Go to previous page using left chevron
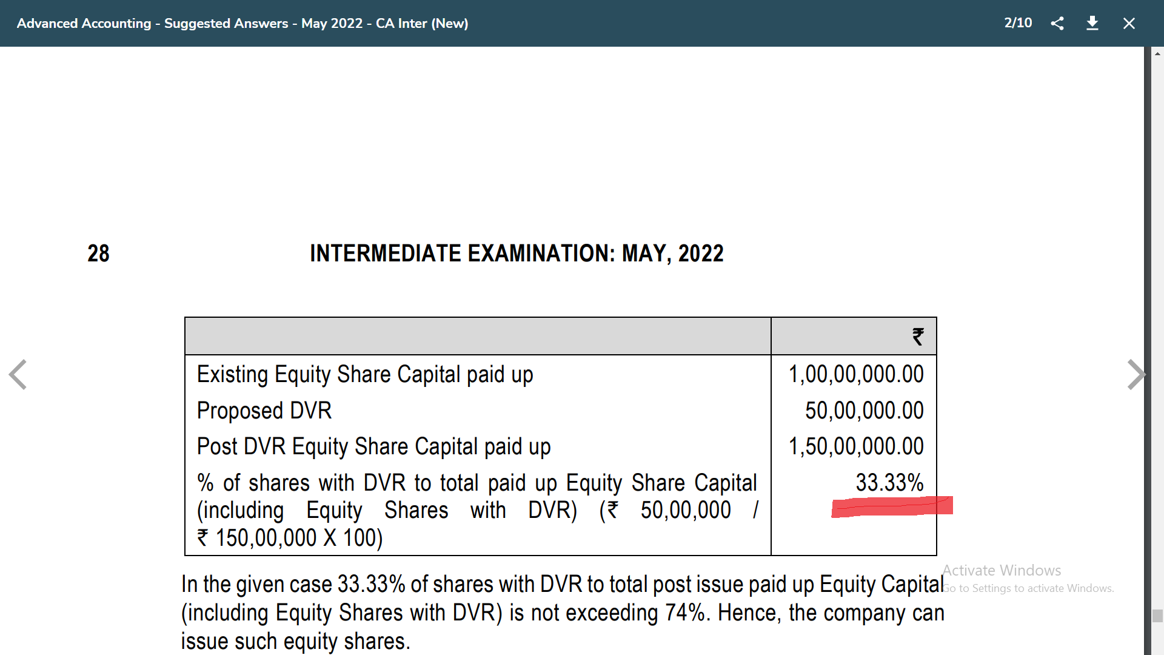 point(18,374)
